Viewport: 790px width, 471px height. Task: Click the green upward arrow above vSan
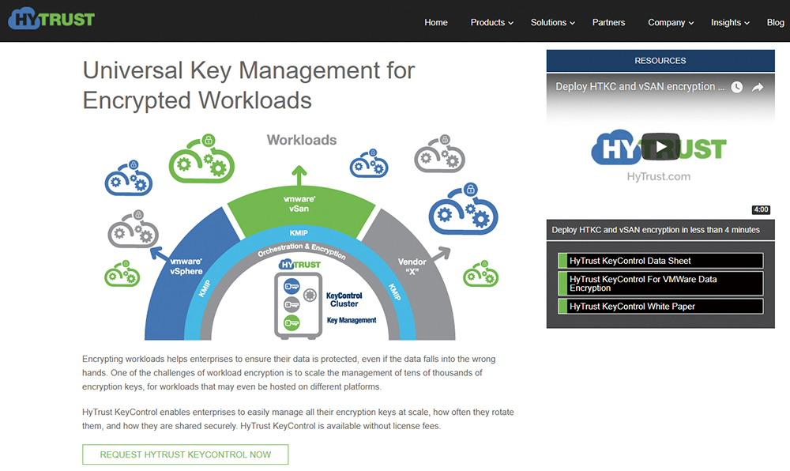tap(299, 175)
